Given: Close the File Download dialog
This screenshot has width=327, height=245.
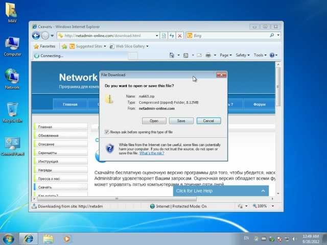Looking at the screenshot, I should pos(221,75).
